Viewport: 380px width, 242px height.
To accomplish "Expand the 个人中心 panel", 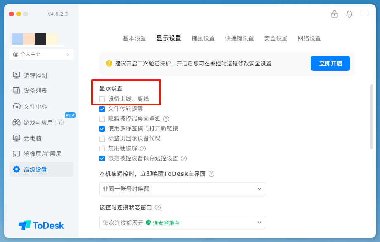I will click(41, 54).
